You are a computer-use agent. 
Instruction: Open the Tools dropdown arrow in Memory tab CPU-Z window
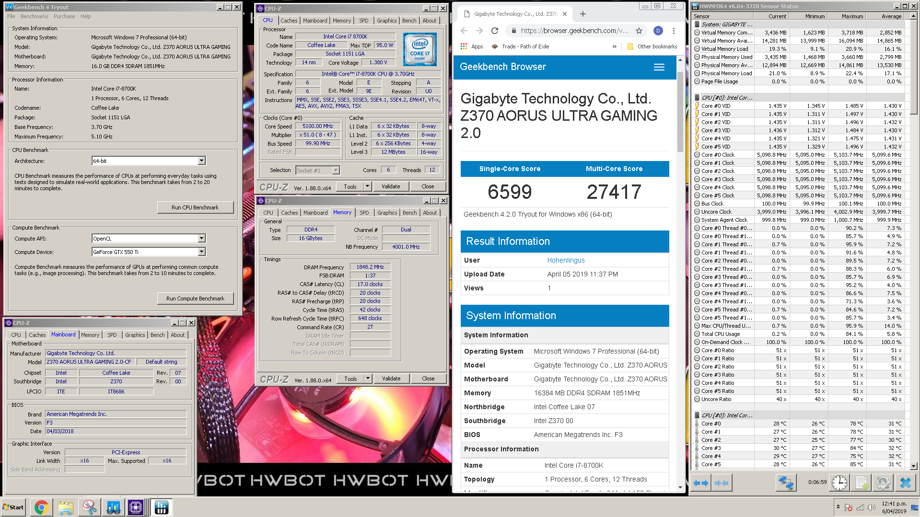(368, 379)
